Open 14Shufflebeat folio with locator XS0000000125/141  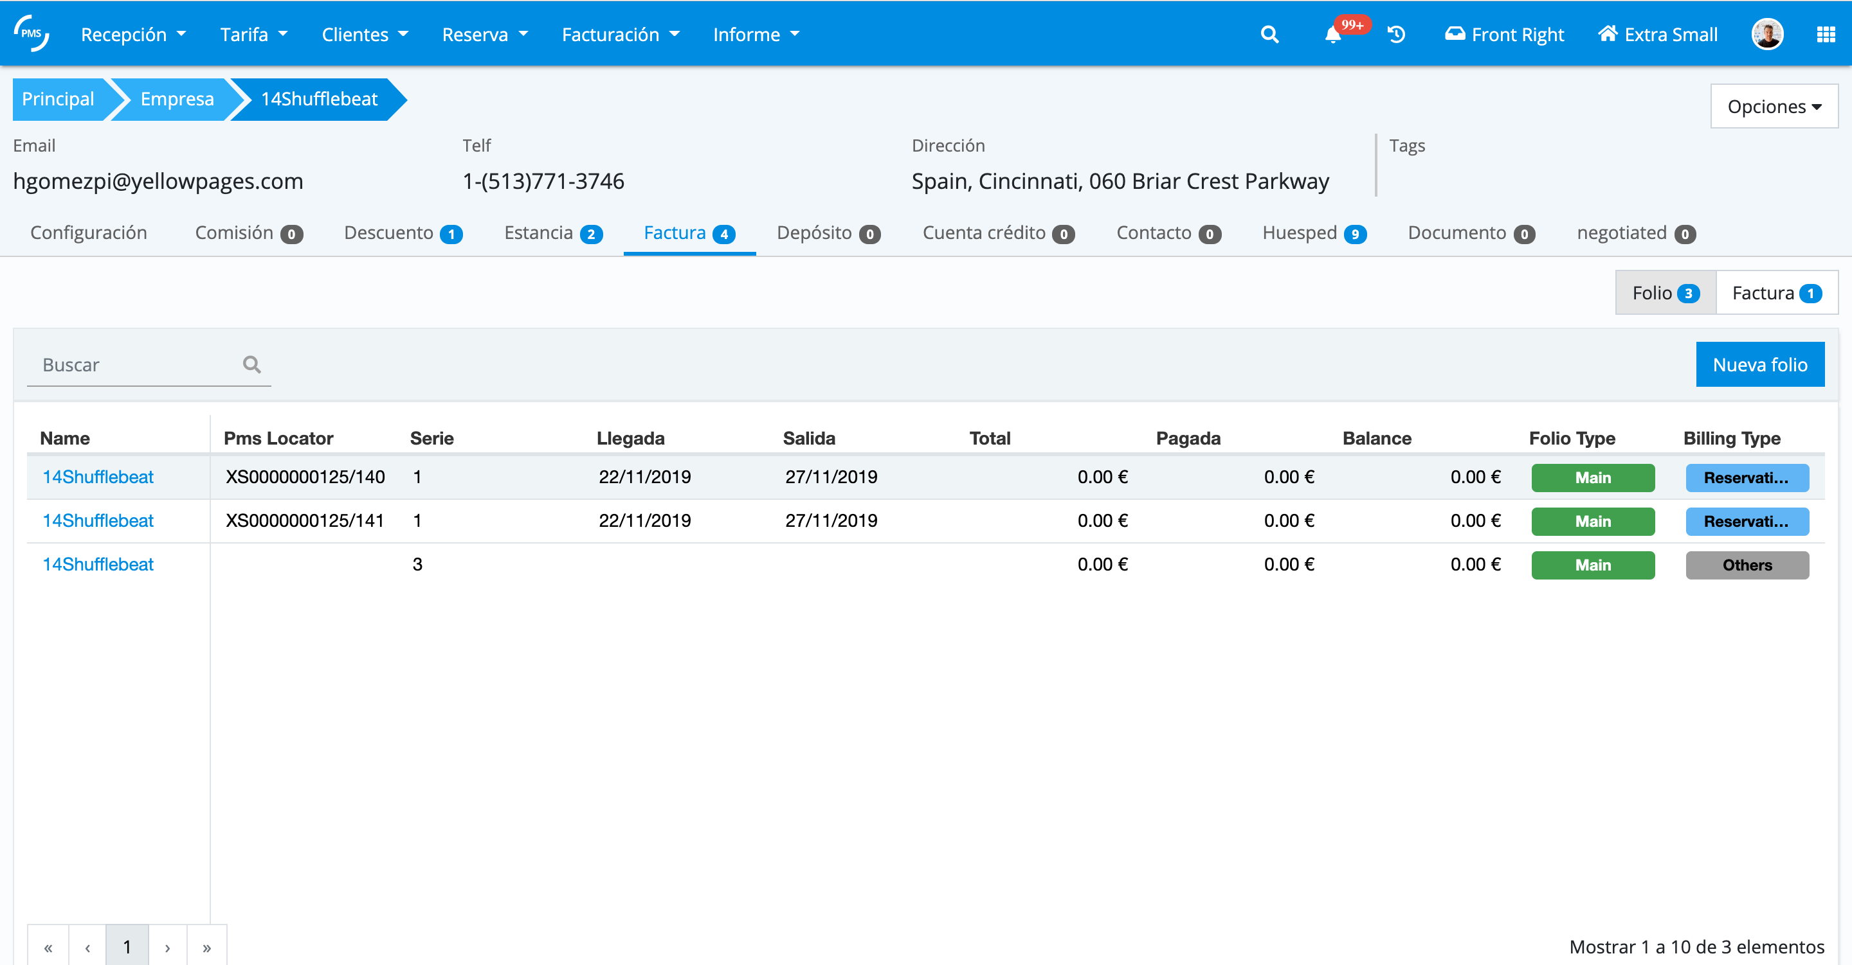point(98,520)
